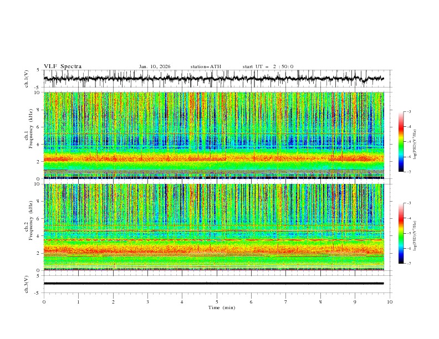Click the "-3" label on upper color bar
The image size is (439, 339).
tap(409, 111)
